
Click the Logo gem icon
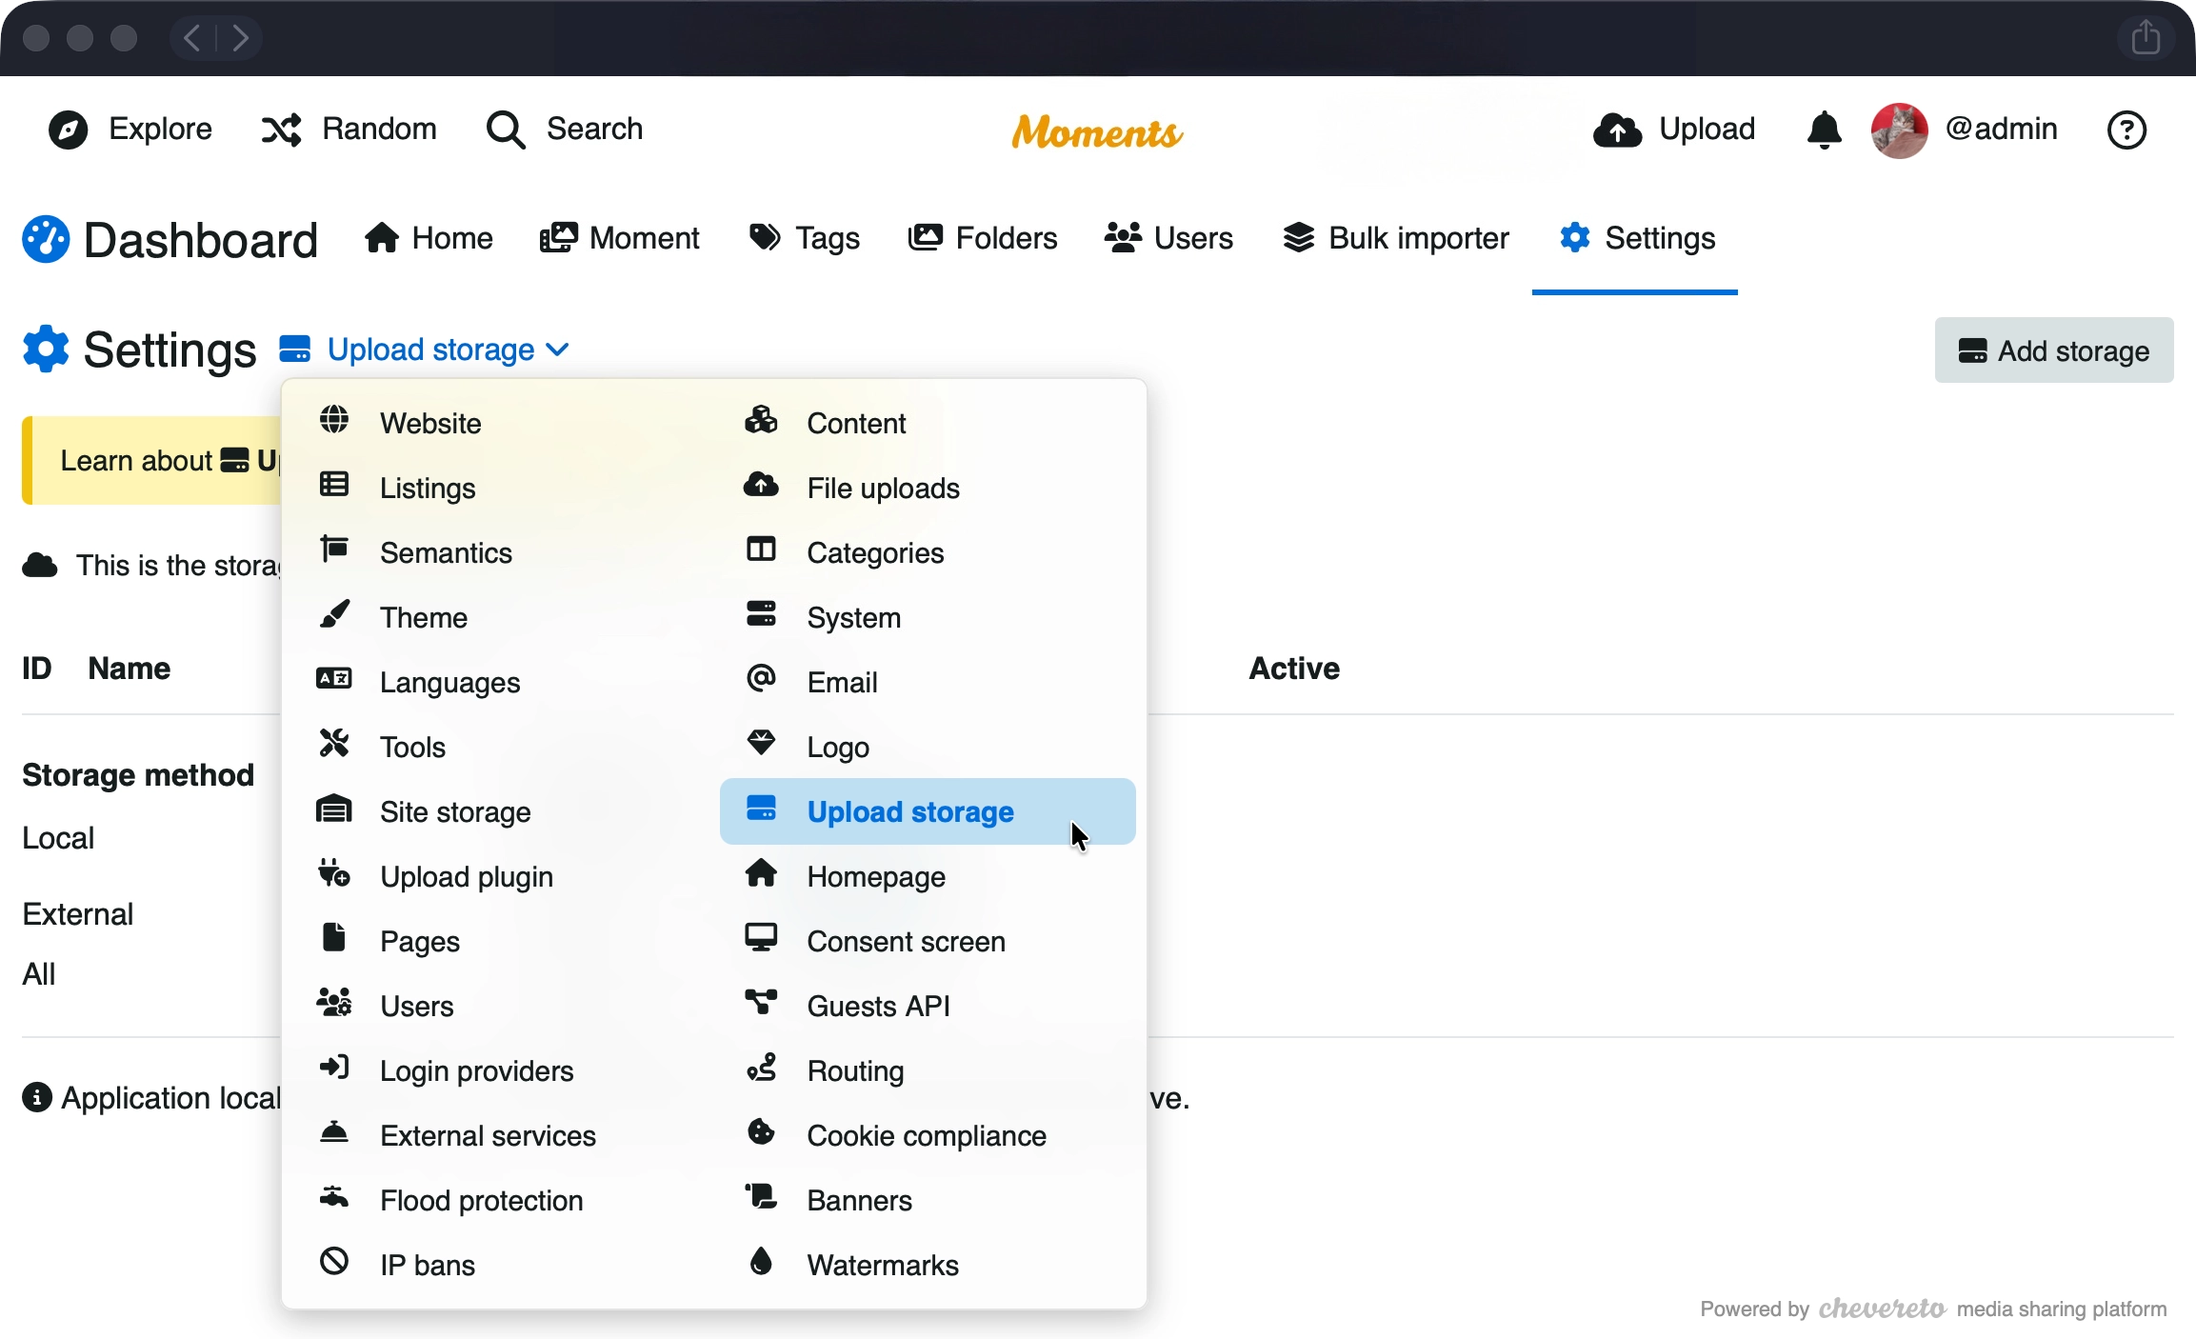[x=761, y=744]
